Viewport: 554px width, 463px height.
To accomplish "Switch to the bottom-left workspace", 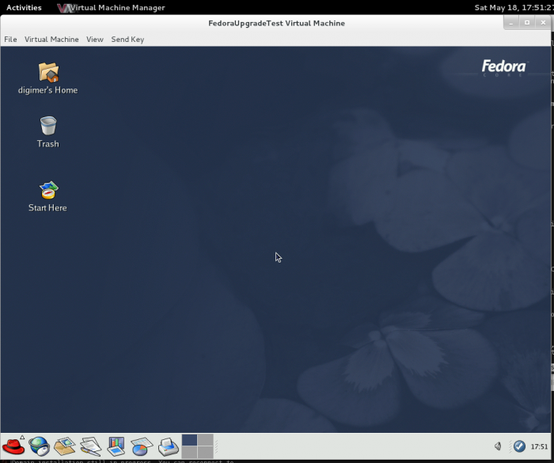I will tap(190, 453).
